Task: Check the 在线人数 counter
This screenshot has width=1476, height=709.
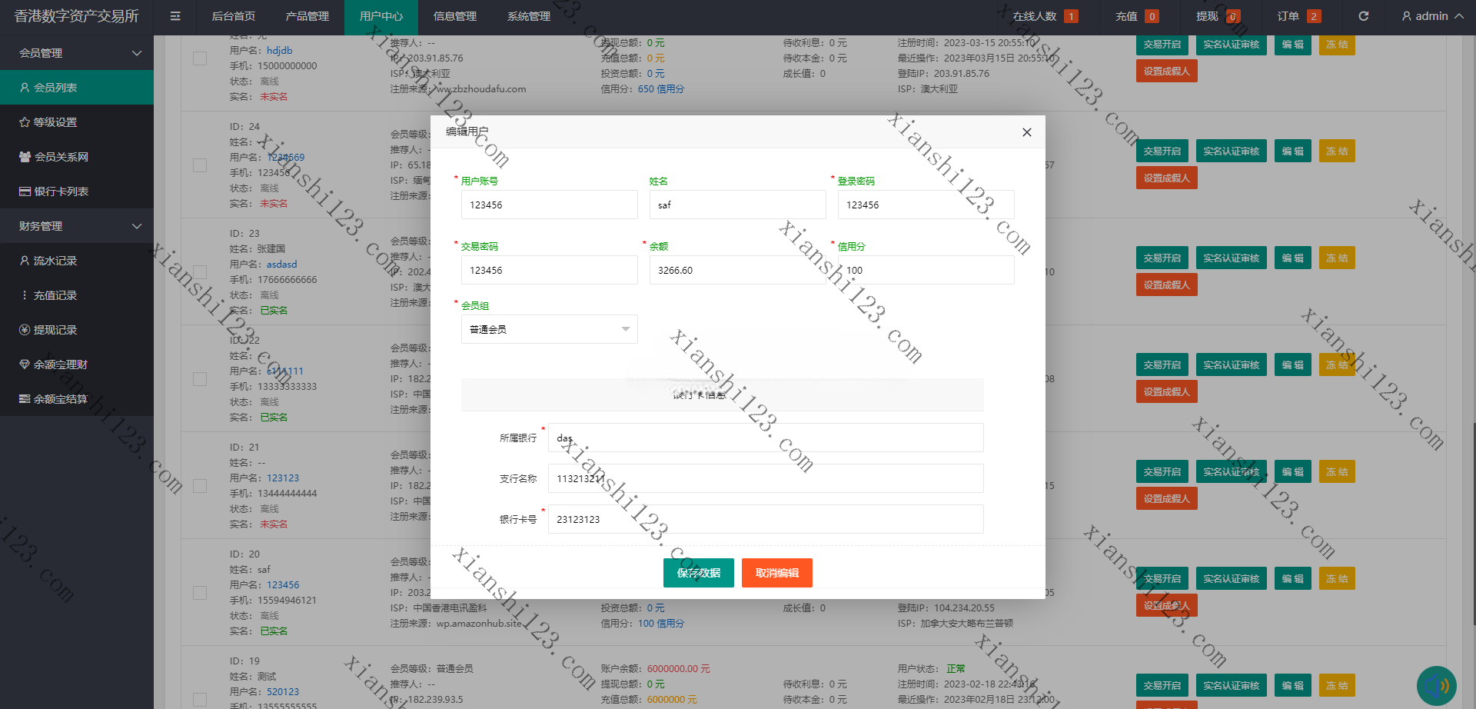Action: click(x=1045, y=16)
